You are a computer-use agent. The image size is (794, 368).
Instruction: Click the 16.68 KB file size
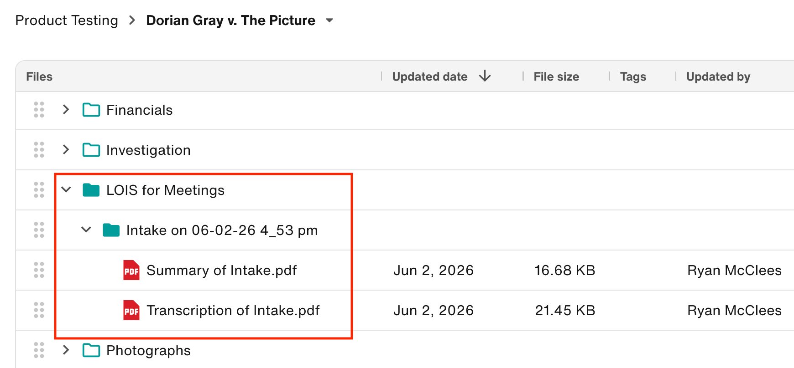[565, 271]
